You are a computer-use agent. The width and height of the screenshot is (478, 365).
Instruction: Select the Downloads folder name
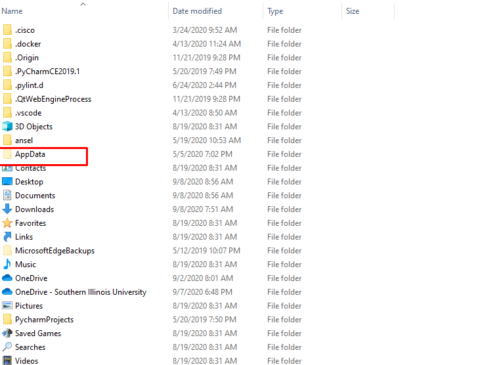(34, 209)
